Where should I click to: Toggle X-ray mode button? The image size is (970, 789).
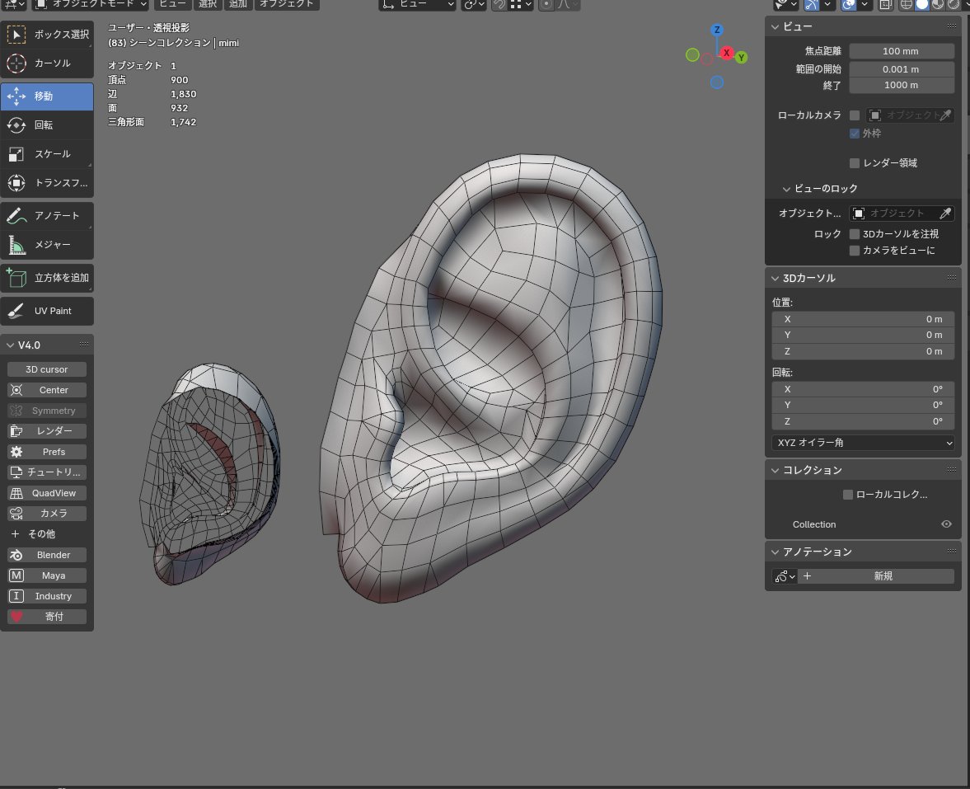[x=885, y=5]
